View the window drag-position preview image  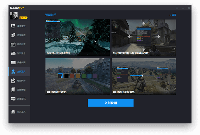144,38
